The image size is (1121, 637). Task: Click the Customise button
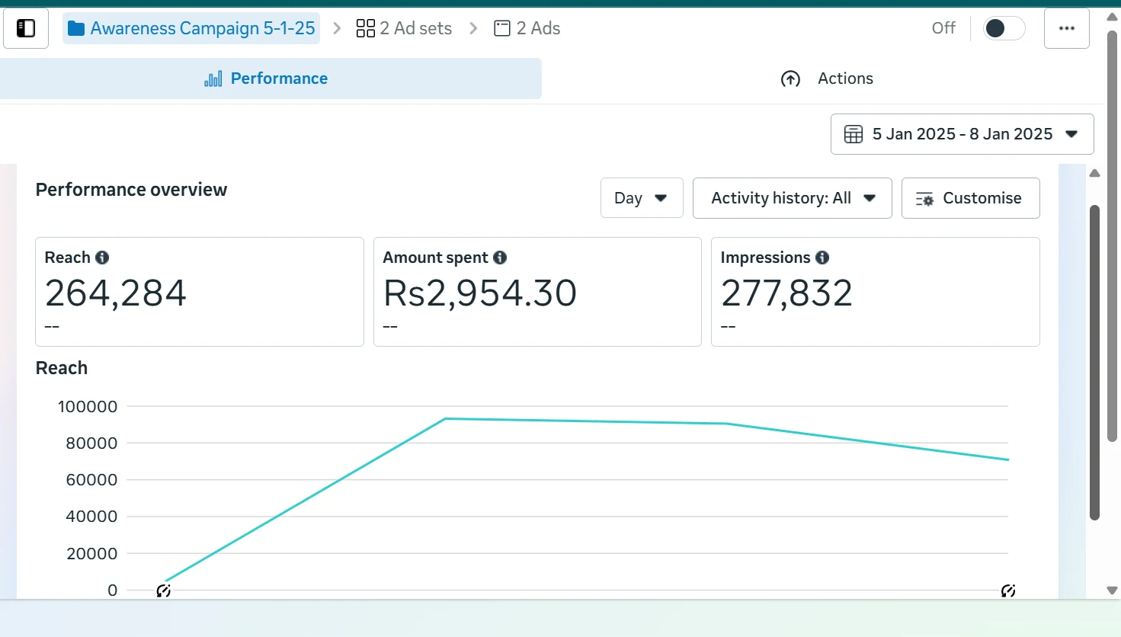(970, 198)
